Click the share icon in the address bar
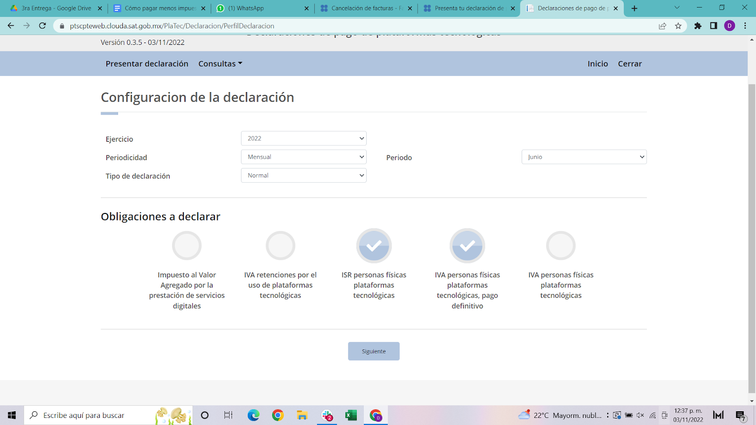756x425 pixels. coord(662,26)
